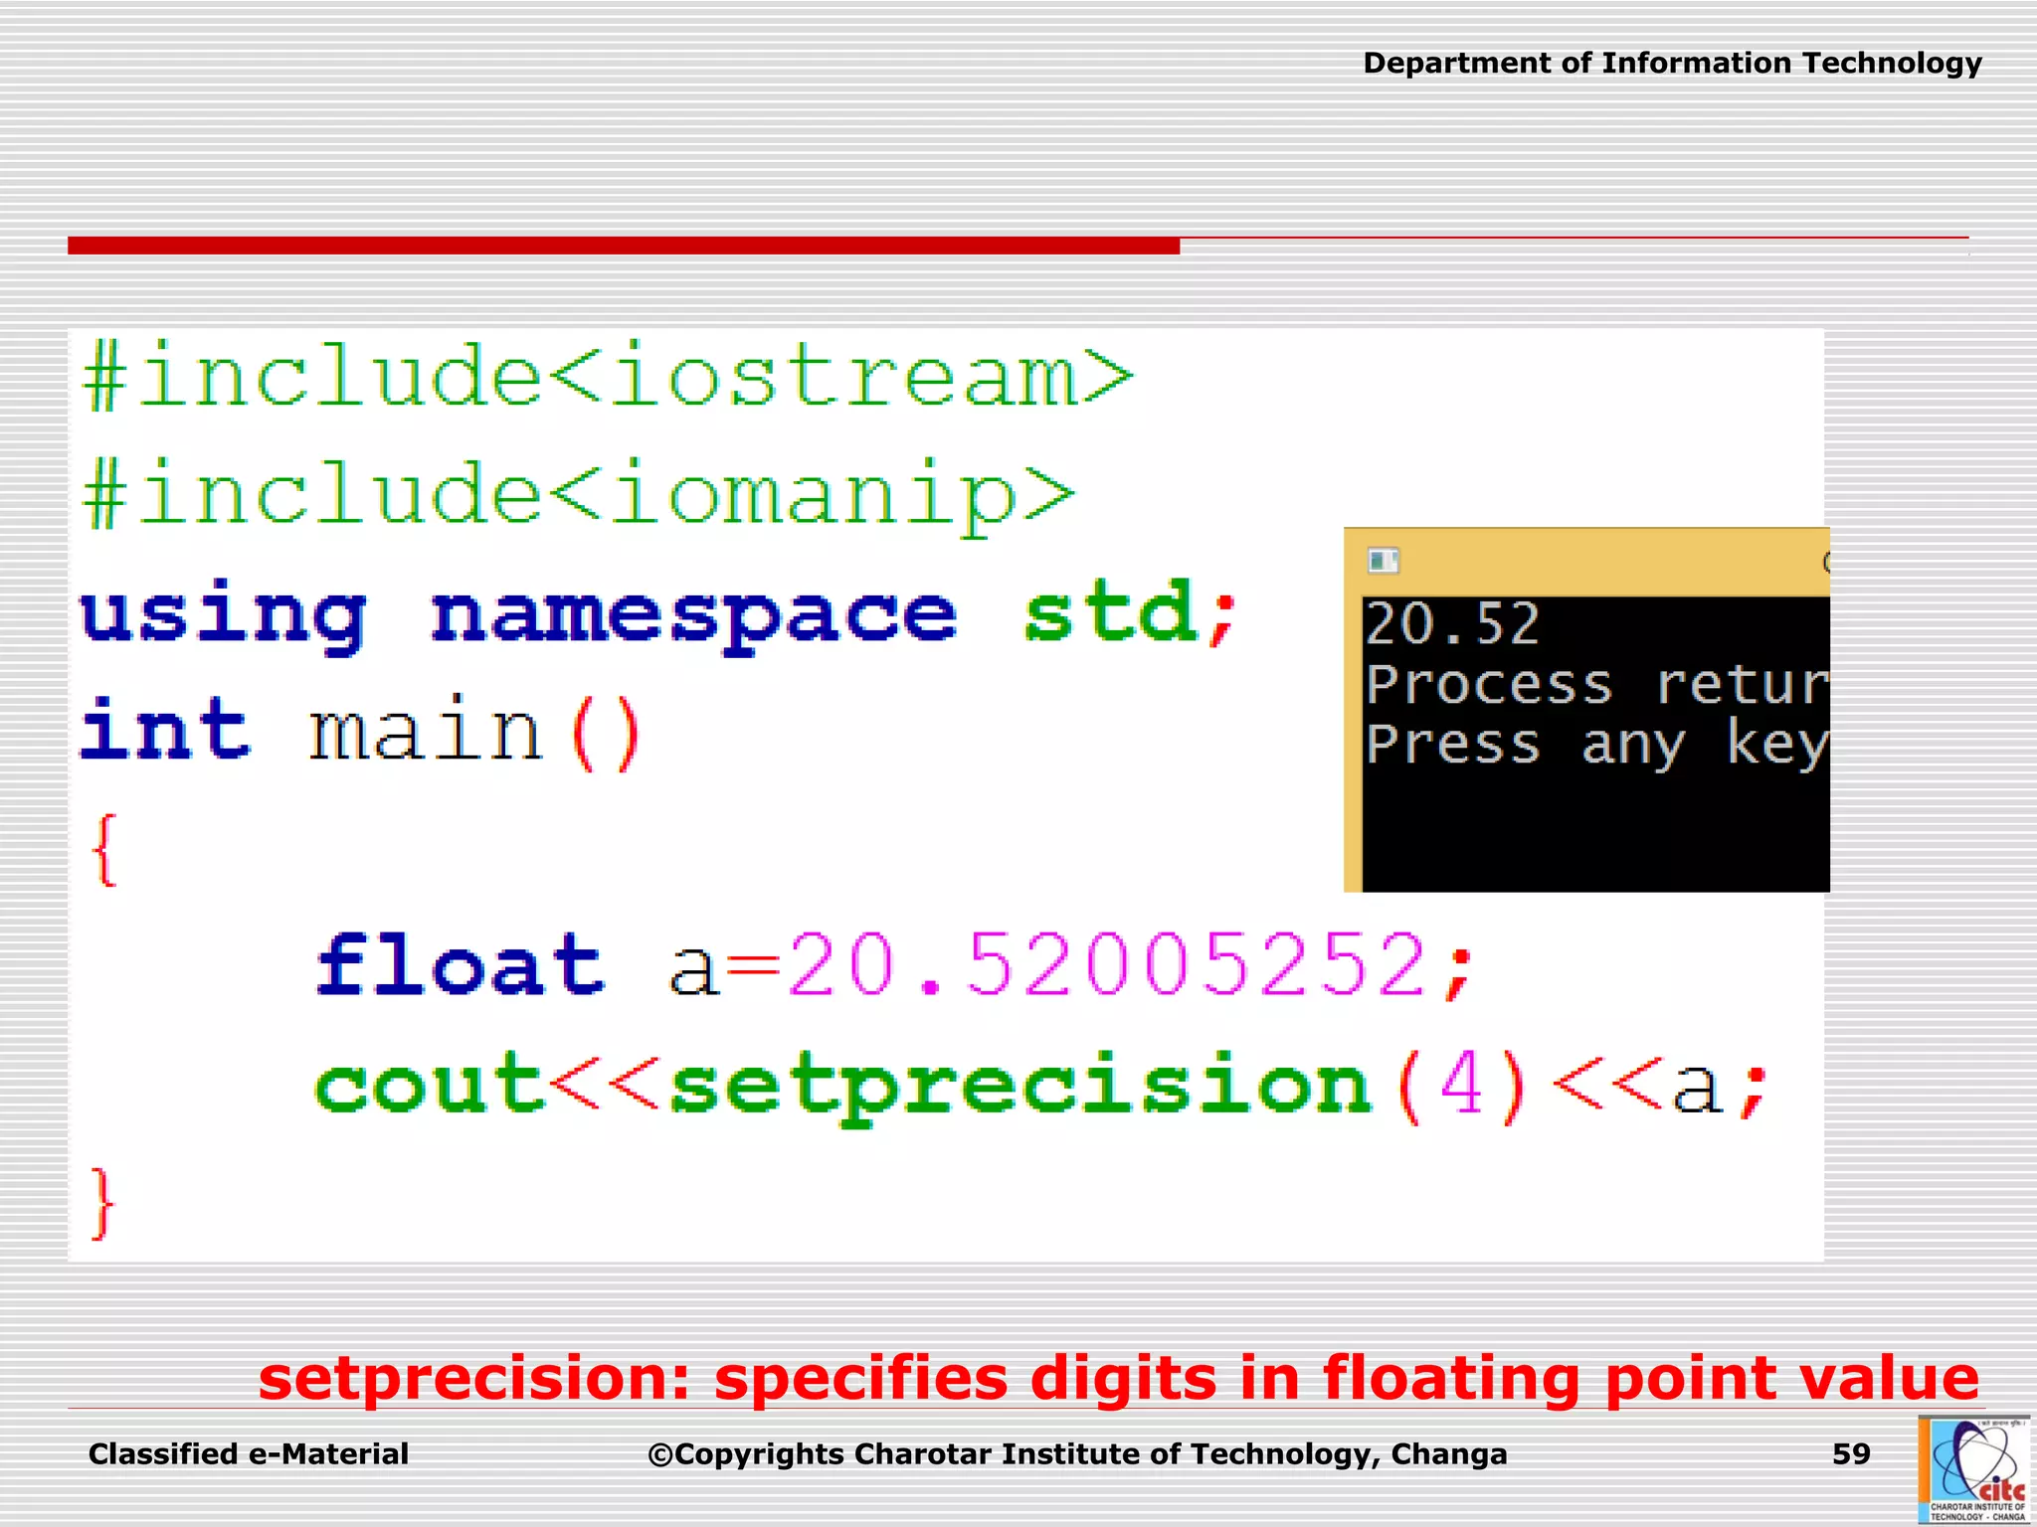The height and width of the screenshot is (1527, 2037).
Task: Click the console window title bar icon
Action: coord(1383,561)
